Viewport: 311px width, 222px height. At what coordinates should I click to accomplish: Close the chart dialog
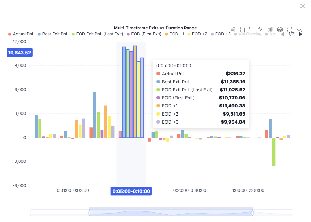click(x=303, y=6)
